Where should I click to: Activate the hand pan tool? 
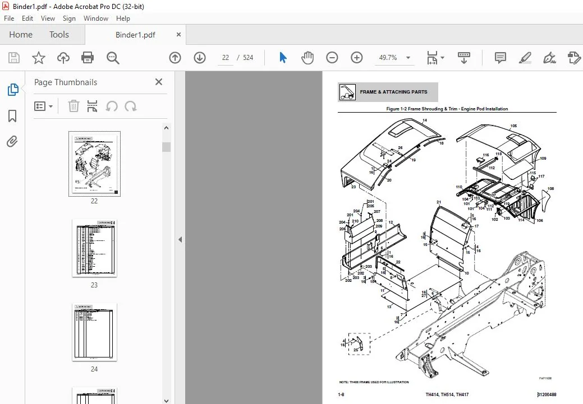click(307, 58)
